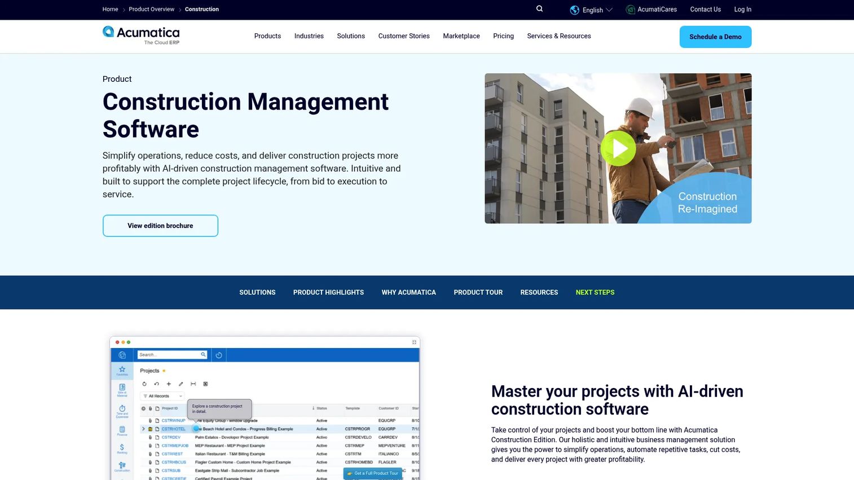Jump to the SOLUTIONS section tab
The image size is (854, 480).
(x=257, y=292)
